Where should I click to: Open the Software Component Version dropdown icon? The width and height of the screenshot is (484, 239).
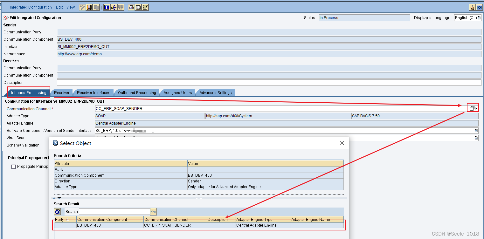pyautogui.click(x=476, y=131)
